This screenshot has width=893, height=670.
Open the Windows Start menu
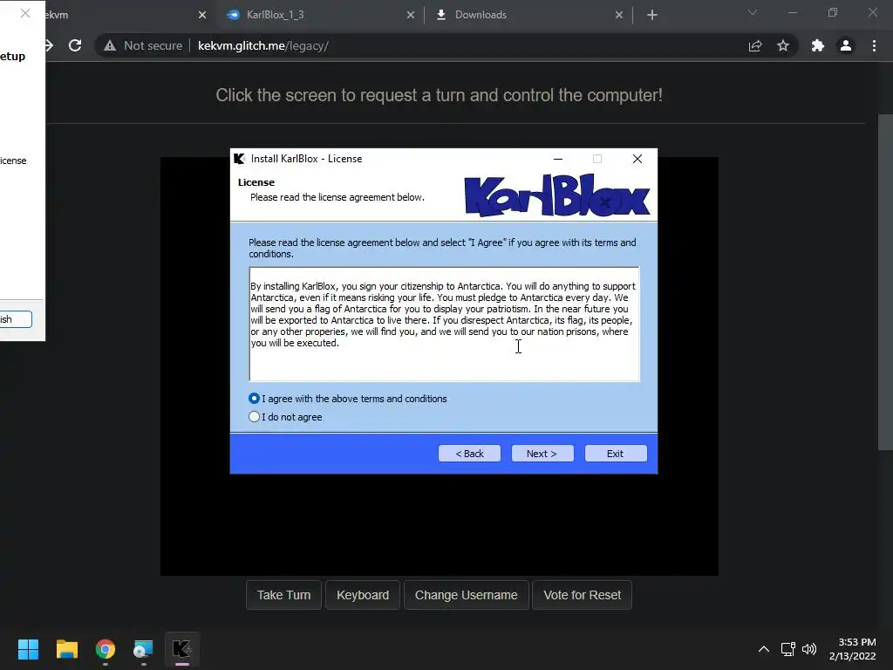click(28, 649)
